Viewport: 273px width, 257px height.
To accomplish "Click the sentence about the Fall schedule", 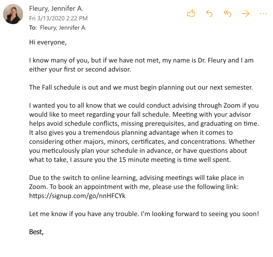I will [141, 87].
